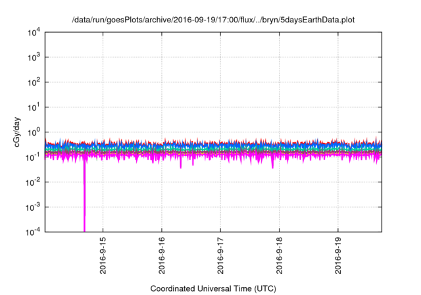Click the 10^3 y-axis tick label

click(34, 57)
